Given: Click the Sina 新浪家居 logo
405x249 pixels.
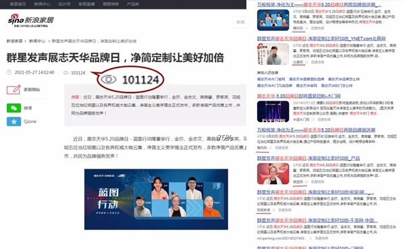Looking at the screenshot, I should point(31,20).
